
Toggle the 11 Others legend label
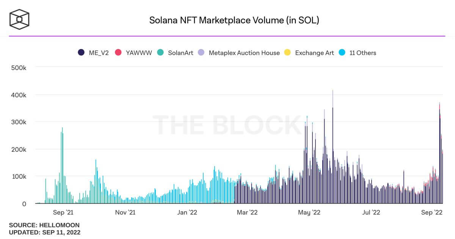(363, 53)
